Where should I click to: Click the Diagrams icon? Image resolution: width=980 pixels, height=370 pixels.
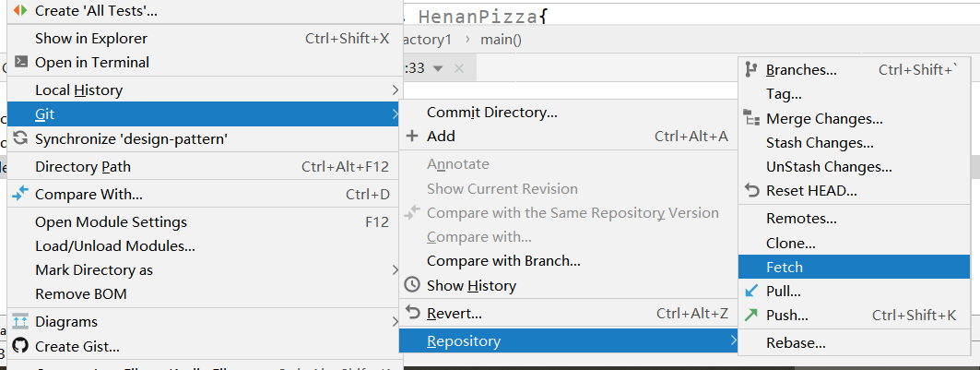point(20,321)
